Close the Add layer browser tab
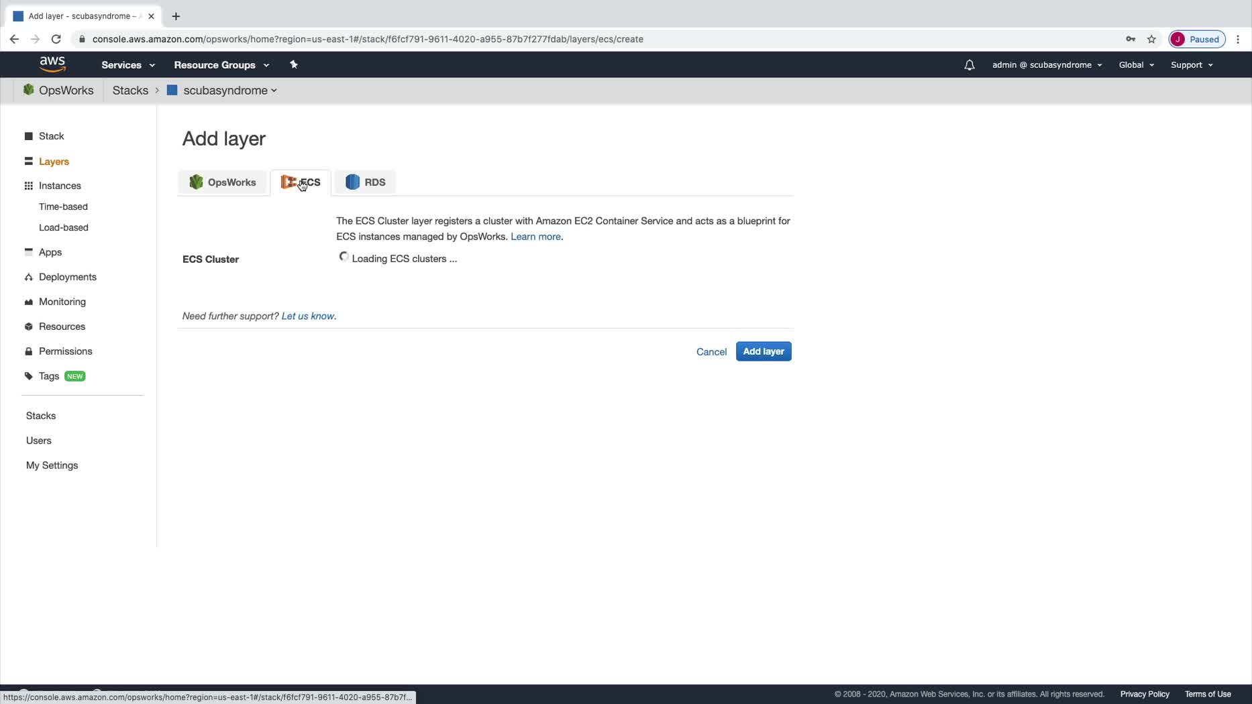Viewport: 1252px width, 704px height. [151, 16]
